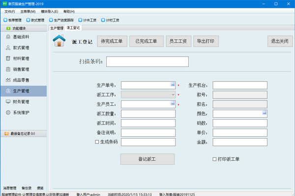Click 最新备忘记录(0) panel header
295x196 pixels.
point(24,134)
